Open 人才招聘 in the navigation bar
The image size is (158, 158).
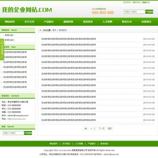click(107, 22)
